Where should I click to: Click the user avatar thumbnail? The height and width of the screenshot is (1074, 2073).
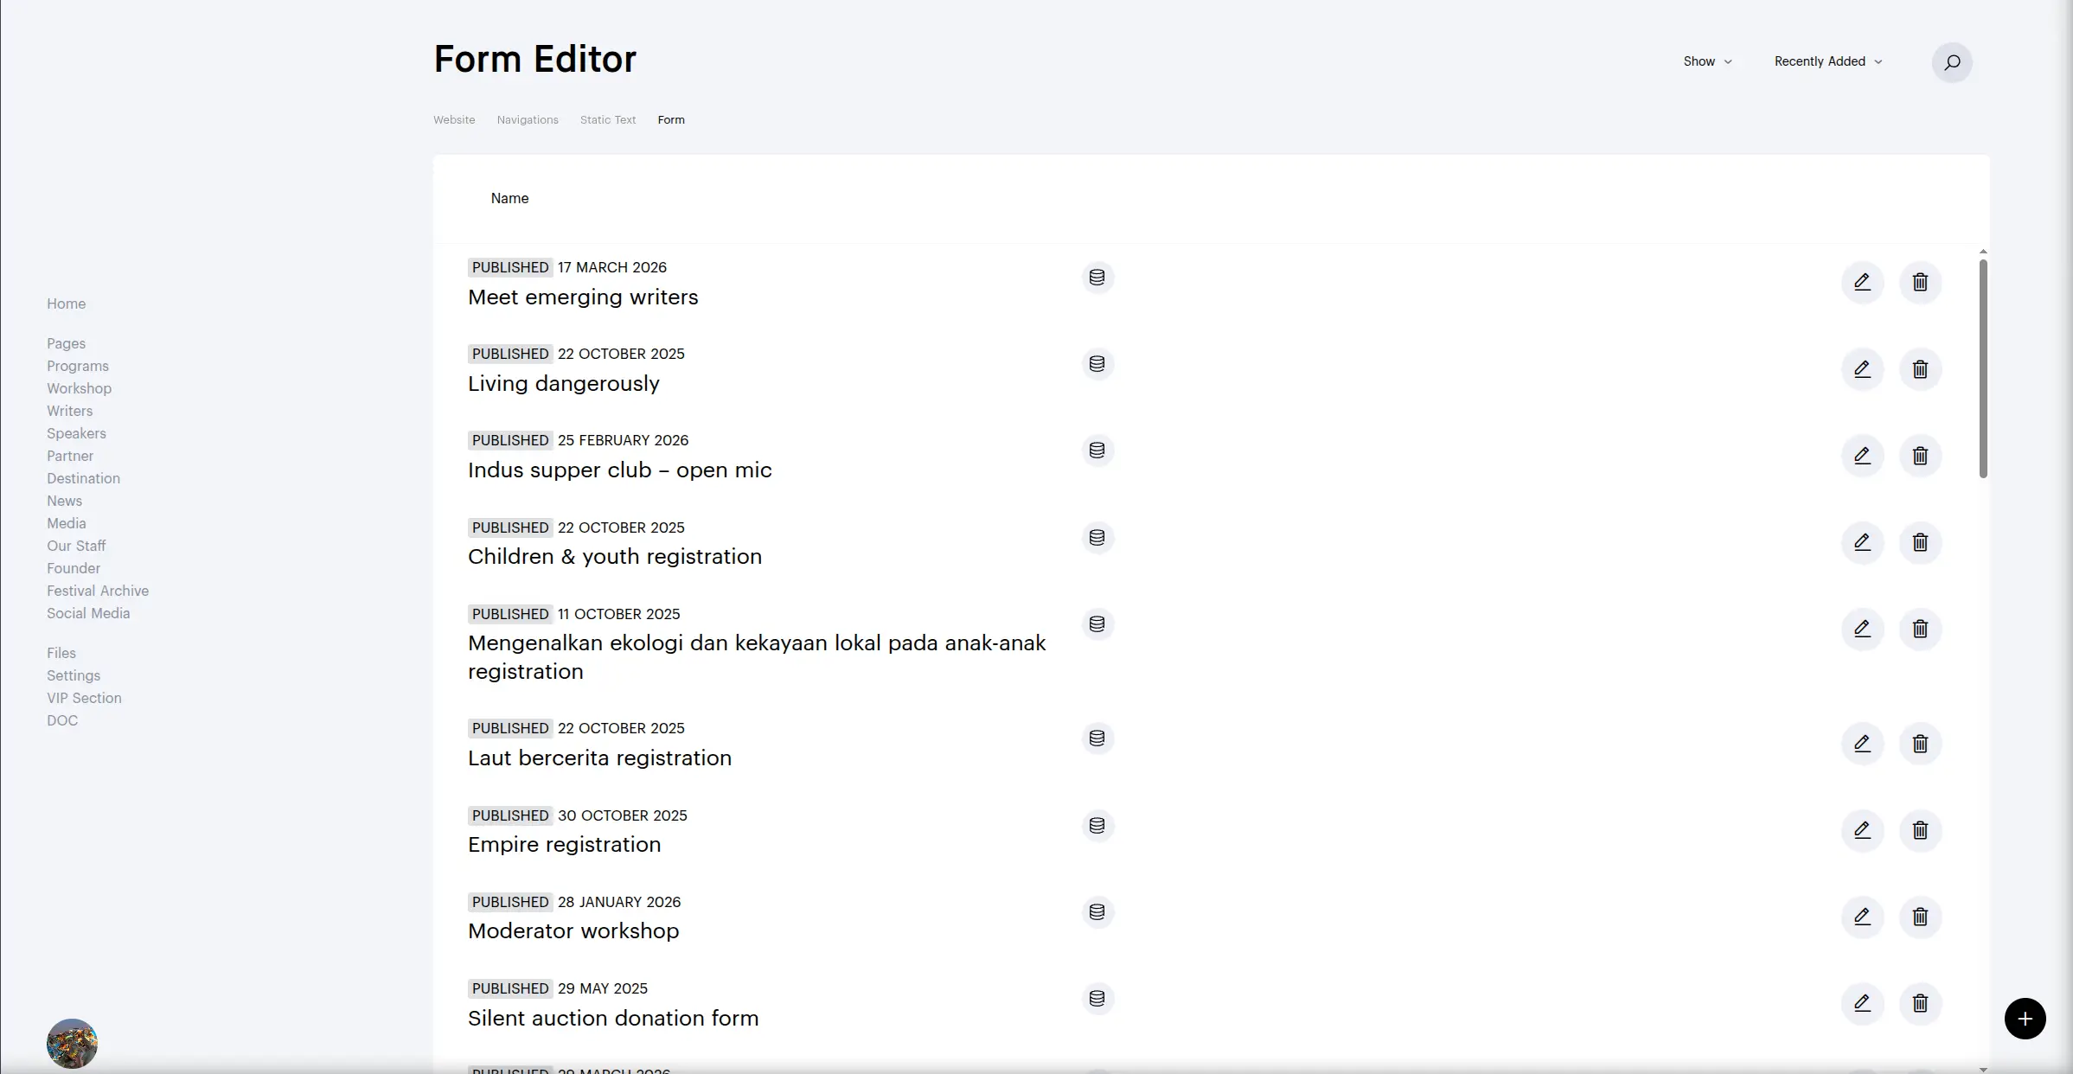click(x=72, y=1043)
